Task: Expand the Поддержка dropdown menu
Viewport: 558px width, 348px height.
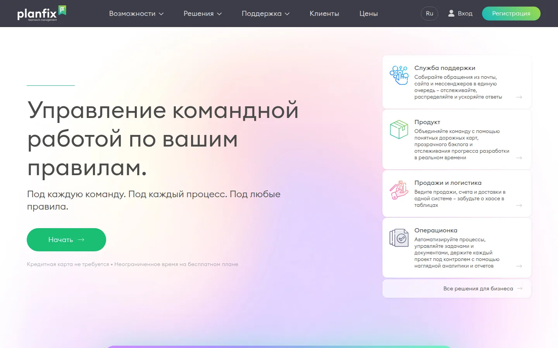Action: (x=266, y=14)
